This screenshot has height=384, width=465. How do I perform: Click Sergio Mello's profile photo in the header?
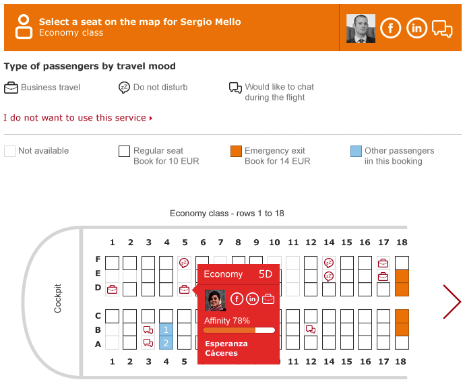361,28
